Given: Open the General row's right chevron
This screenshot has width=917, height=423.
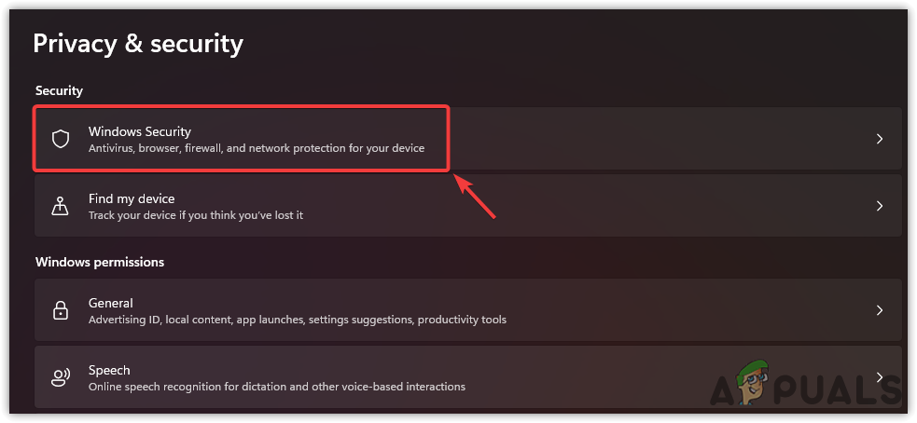Looking at the screenshot, I should [879, 310].
